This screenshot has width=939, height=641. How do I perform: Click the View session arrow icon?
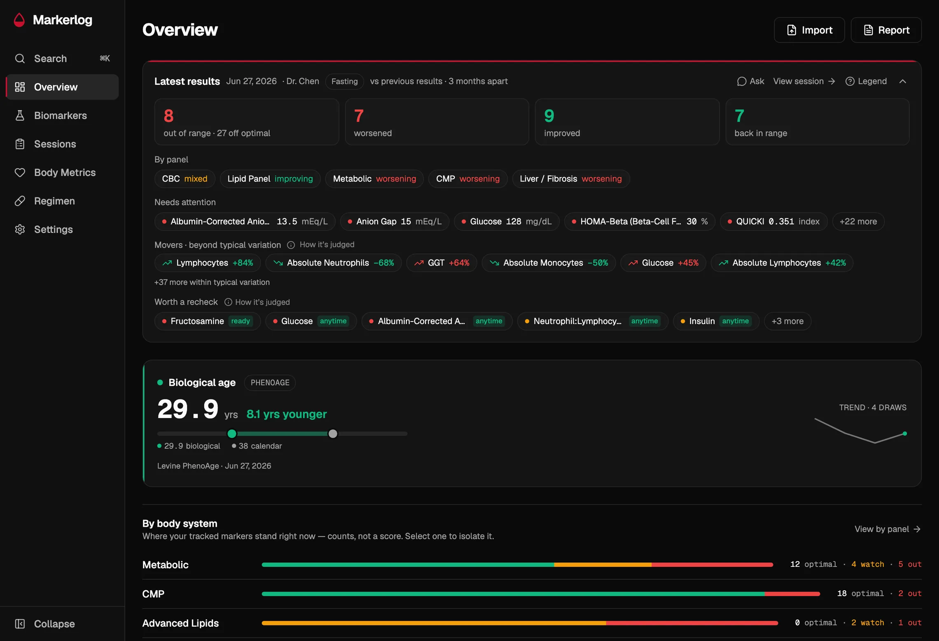point(832,81)
